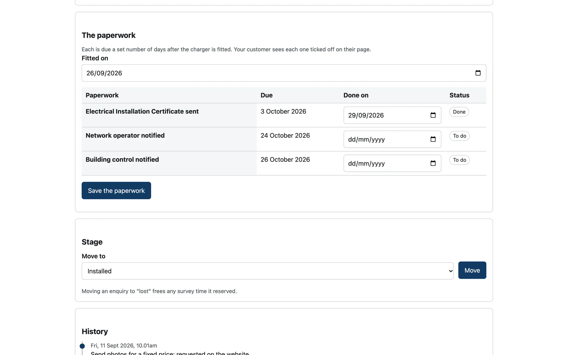Click Network operator notified row label
Viewport: 568px width, 355px height.
tap(125, 136)
